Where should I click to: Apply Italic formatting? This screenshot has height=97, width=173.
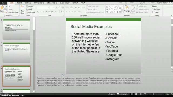41,12
